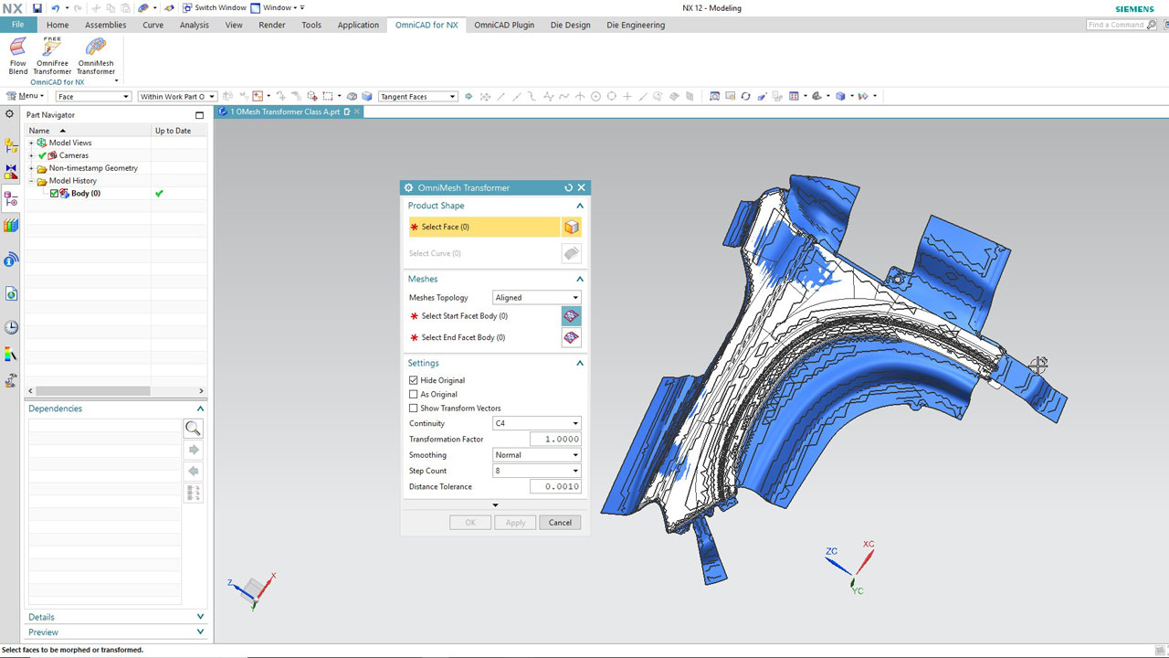Click the magnifier icon in Dependencies panel
1169x658 pixels.
[193, 428]
